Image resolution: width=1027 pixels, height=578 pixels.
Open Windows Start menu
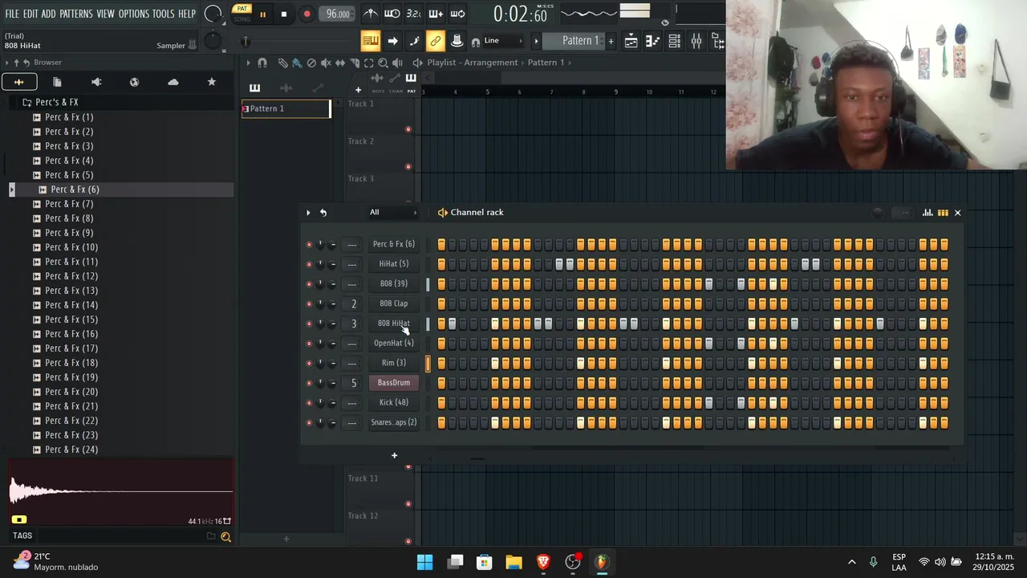[x=425, y=562]
